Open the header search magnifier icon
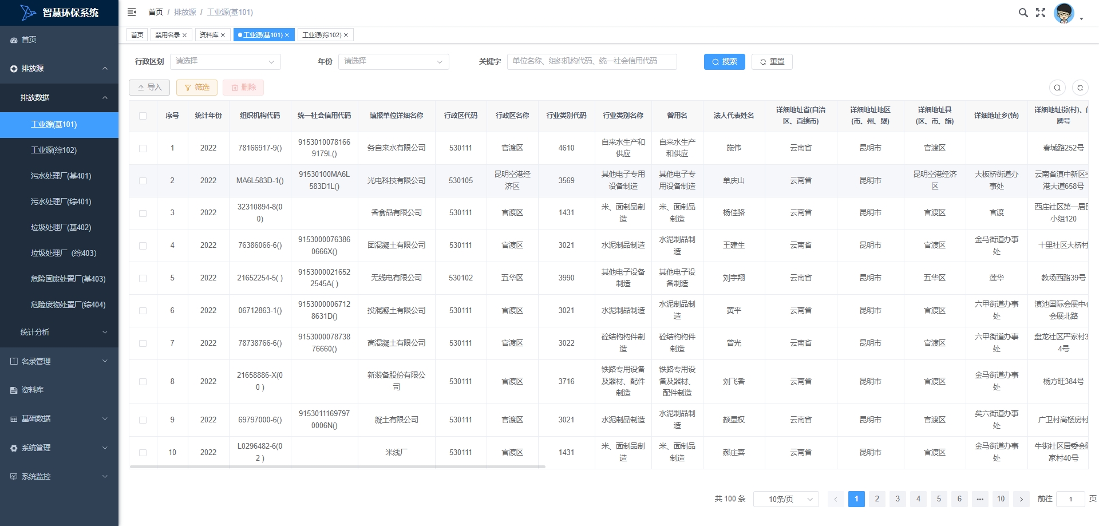 1023,13
